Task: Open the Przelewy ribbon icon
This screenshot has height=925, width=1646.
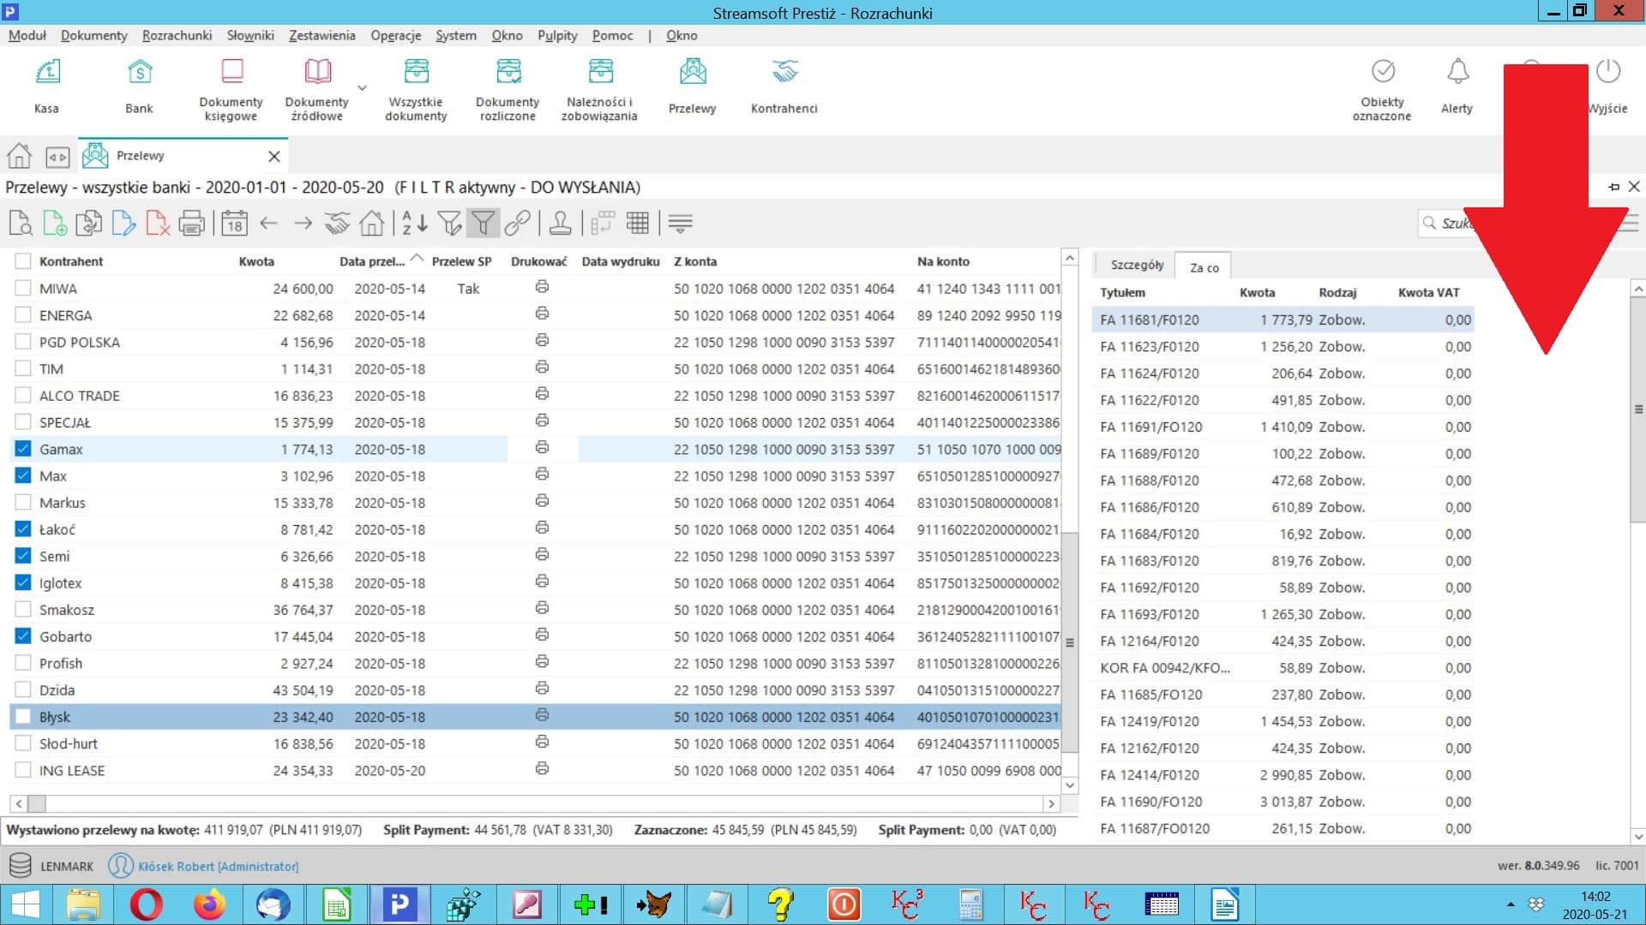Action: (692, 85)
